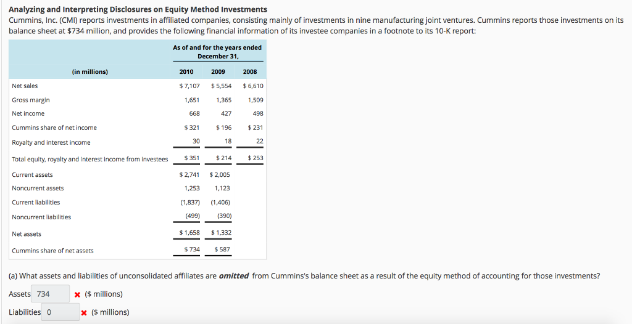Click the $734 share of net assets value
The width and height of the screenshot is (632, 324).
coord(192,249)
